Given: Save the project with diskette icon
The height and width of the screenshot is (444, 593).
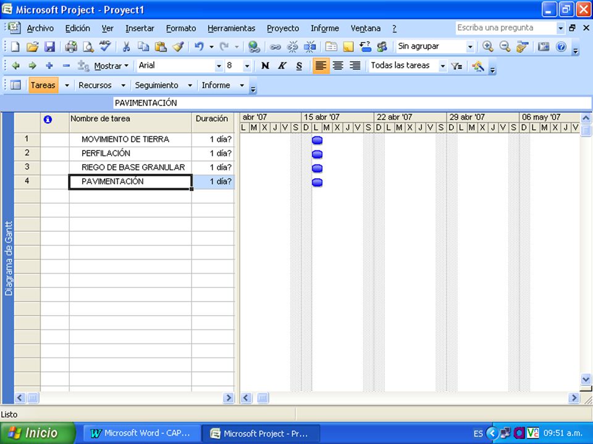Looking at the screenshot, I should [49, 47].
